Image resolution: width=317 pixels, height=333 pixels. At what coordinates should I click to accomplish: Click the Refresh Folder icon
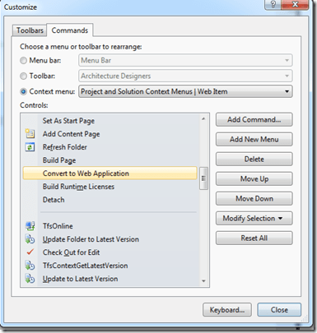click(30, 147)
